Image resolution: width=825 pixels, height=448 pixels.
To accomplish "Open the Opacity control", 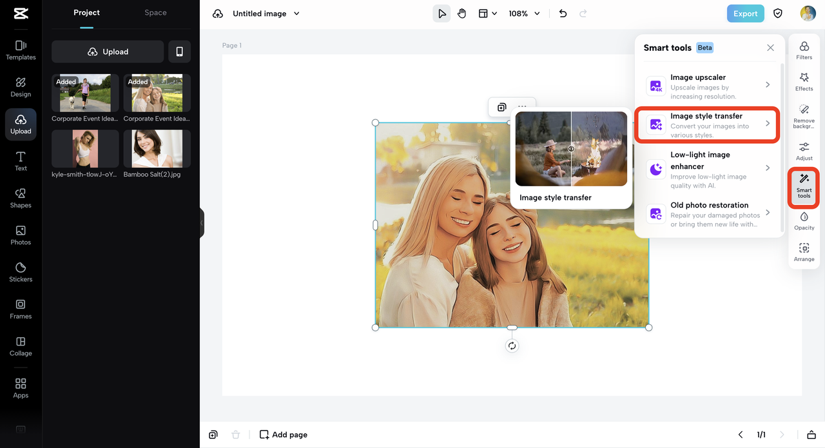I will pyautogui.click(x=804, y=220).
